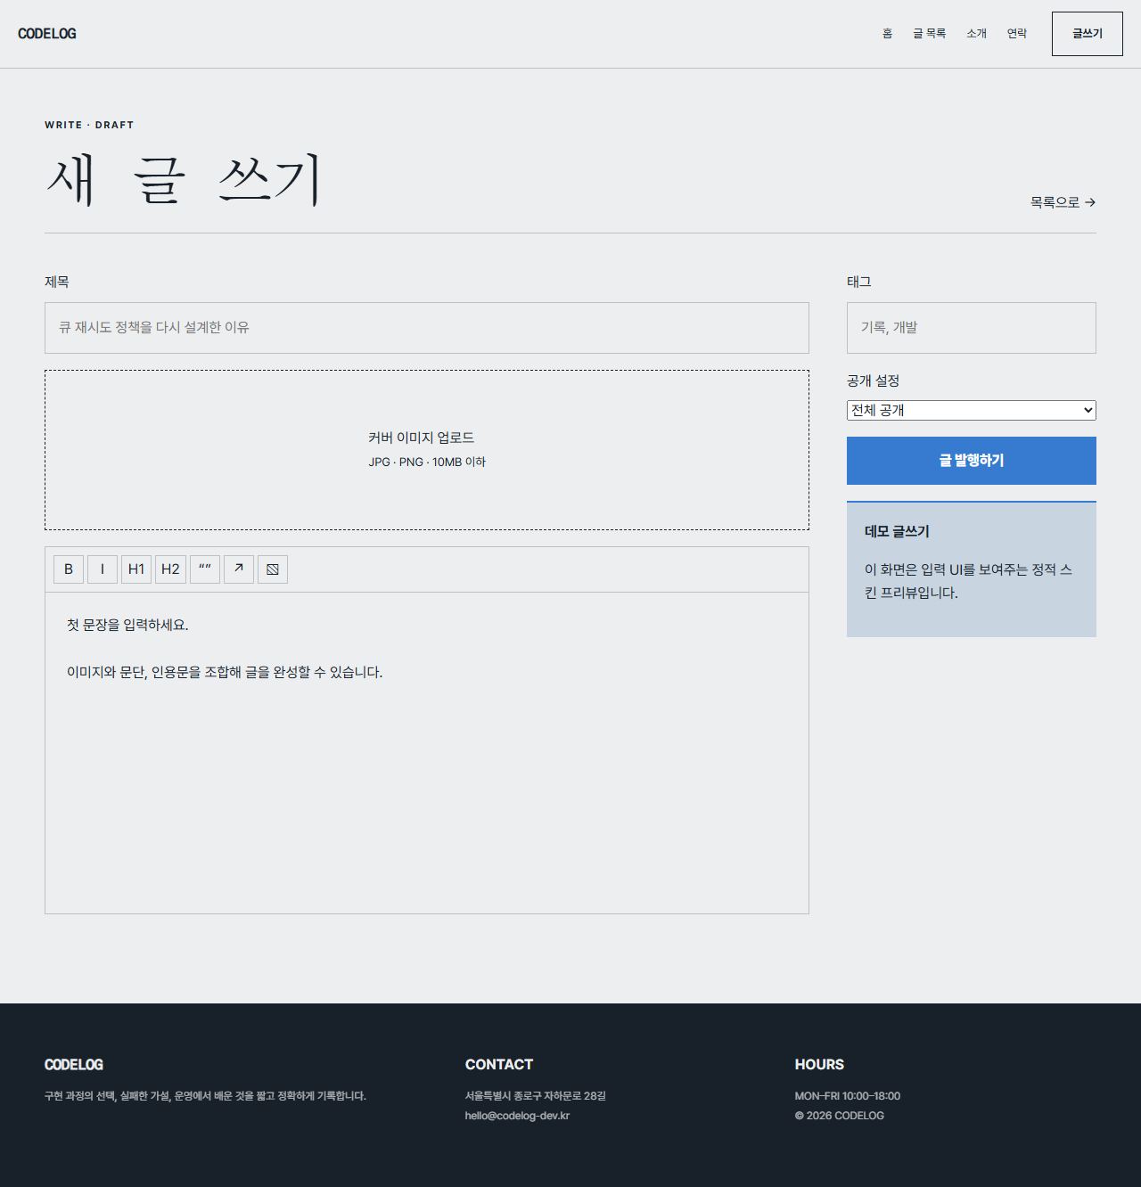Click the 태그 field label
The height and width of the screenshot is (1187, 1141).
pyautogui.click(x=859, y=282)
